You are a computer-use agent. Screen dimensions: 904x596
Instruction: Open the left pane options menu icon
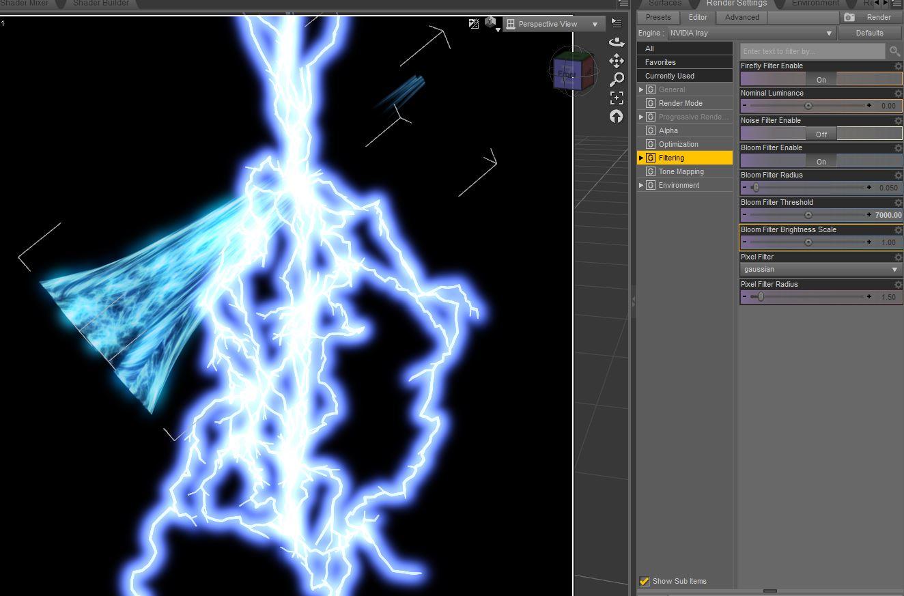point(623,3)
